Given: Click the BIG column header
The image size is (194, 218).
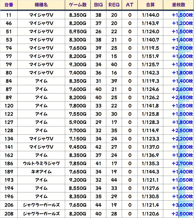Looking at the screenshot, I should [x=98, y=5].
